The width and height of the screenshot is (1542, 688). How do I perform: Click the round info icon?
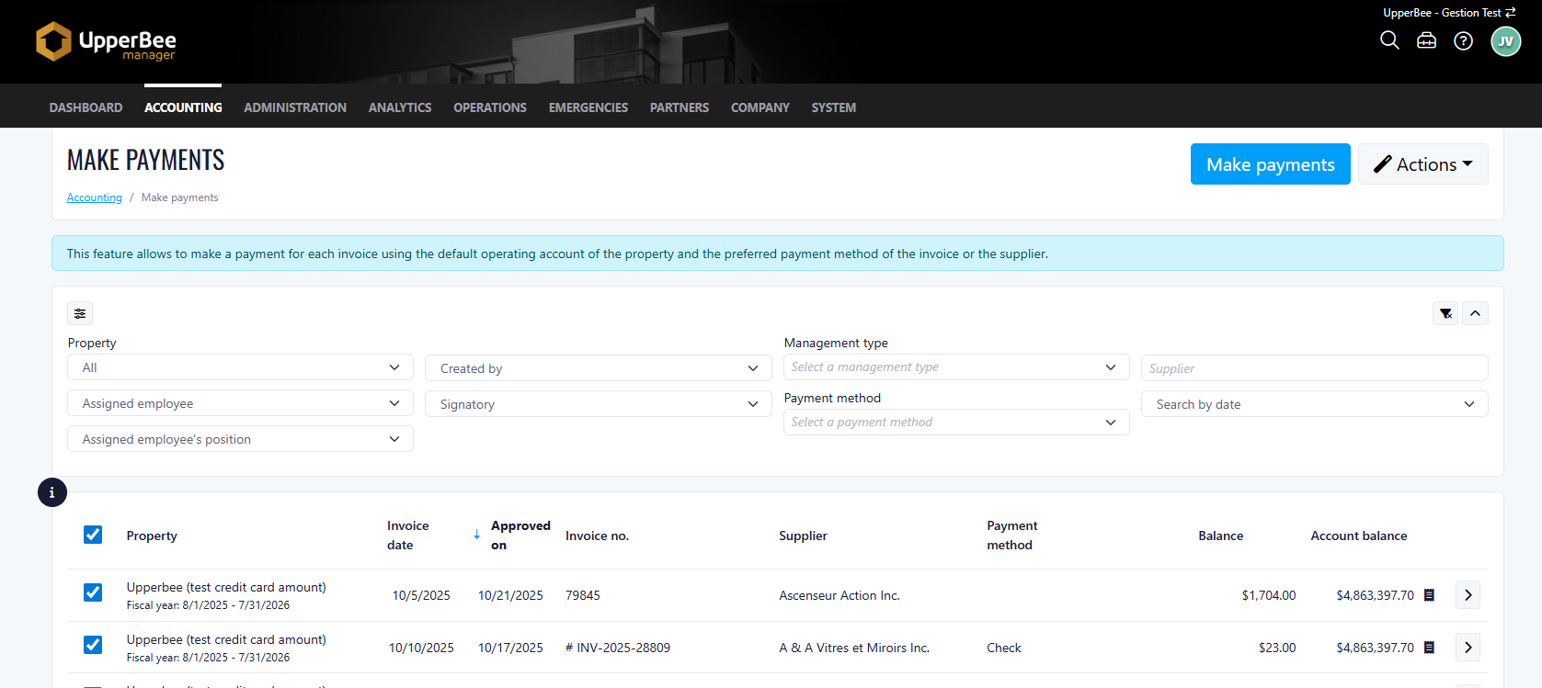click(52, 492)
